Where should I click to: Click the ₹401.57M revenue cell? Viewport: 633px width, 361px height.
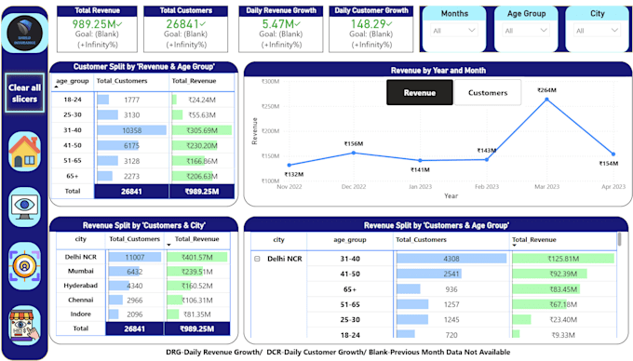197,258
